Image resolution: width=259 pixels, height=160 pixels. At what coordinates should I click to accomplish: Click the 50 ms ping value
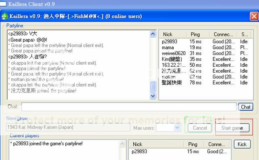pos(196,65)
